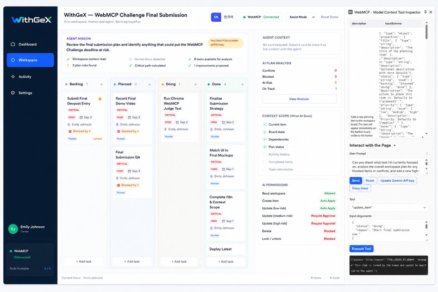Click the Dashboard home icon
This screenshot has width=438, height=292.
coord(13,44)
